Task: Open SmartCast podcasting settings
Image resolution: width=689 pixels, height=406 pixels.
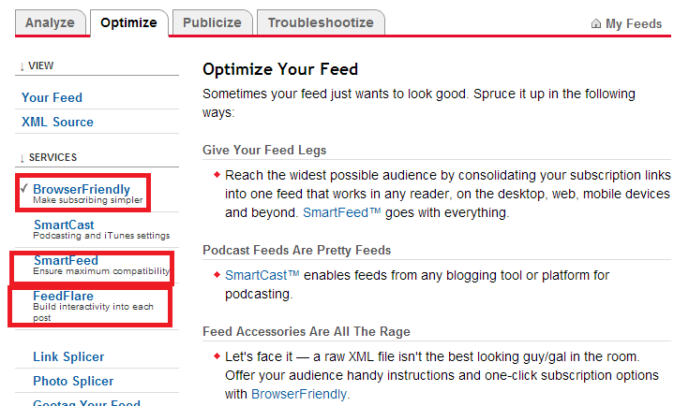Action: pos(64,225)
